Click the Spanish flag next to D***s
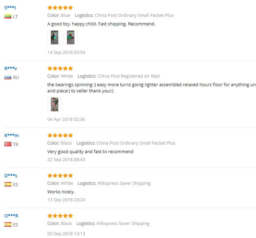Viewport: 256px width, 238px height. [x=8, y=184]
